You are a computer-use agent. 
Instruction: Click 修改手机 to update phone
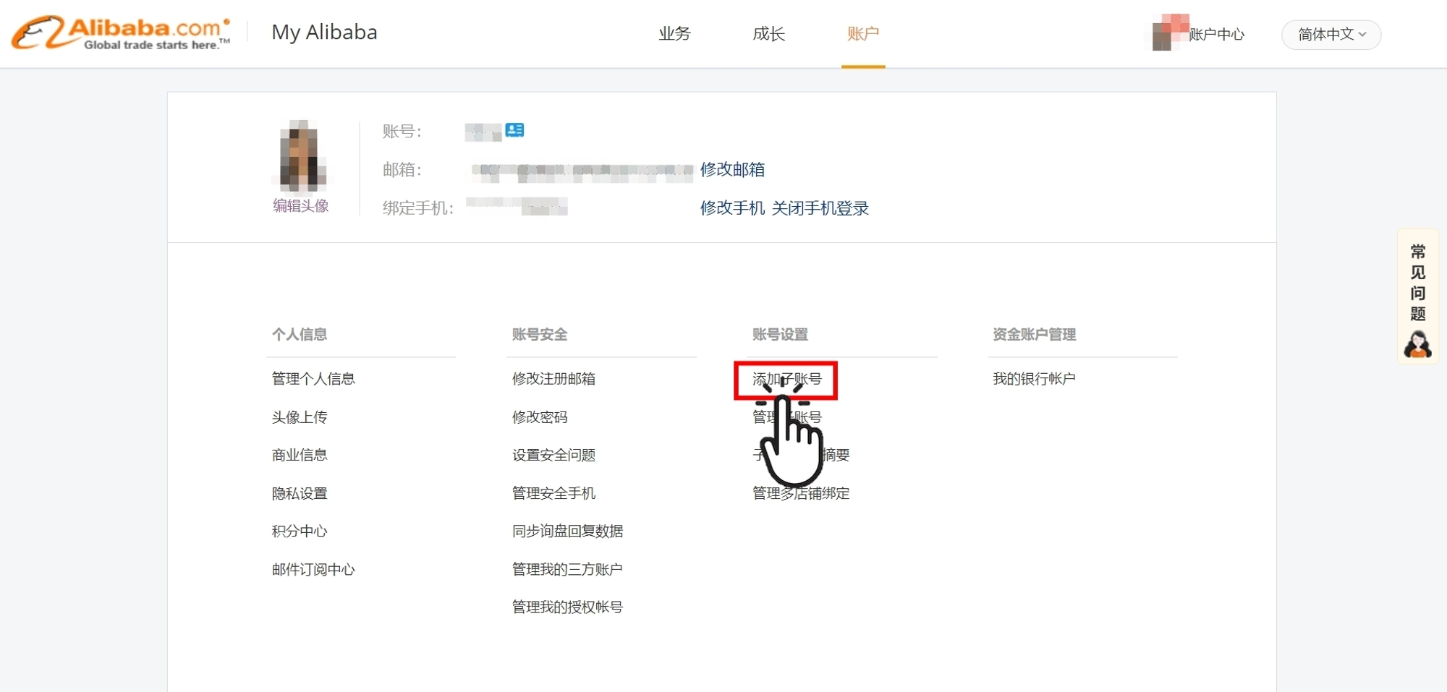click(x=731, y=208)
